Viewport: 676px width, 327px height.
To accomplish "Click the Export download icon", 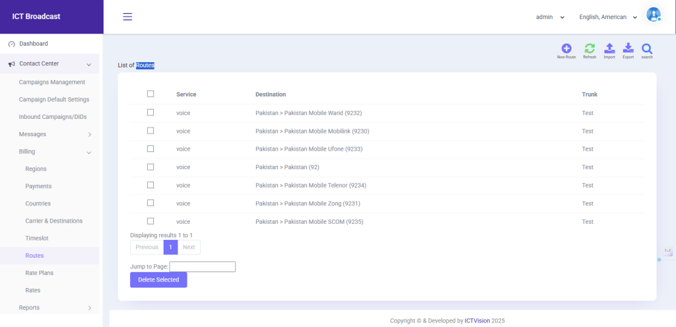I will [628, 48].
